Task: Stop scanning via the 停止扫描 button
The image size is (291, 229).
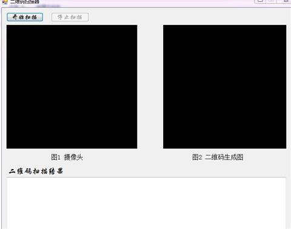Action: (x=70, y=17)
